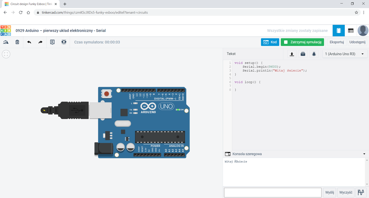Image resolution: width=369 pixels, height=198 pixels.
Task: Click the void loop() code line
Action: point(247,82)
